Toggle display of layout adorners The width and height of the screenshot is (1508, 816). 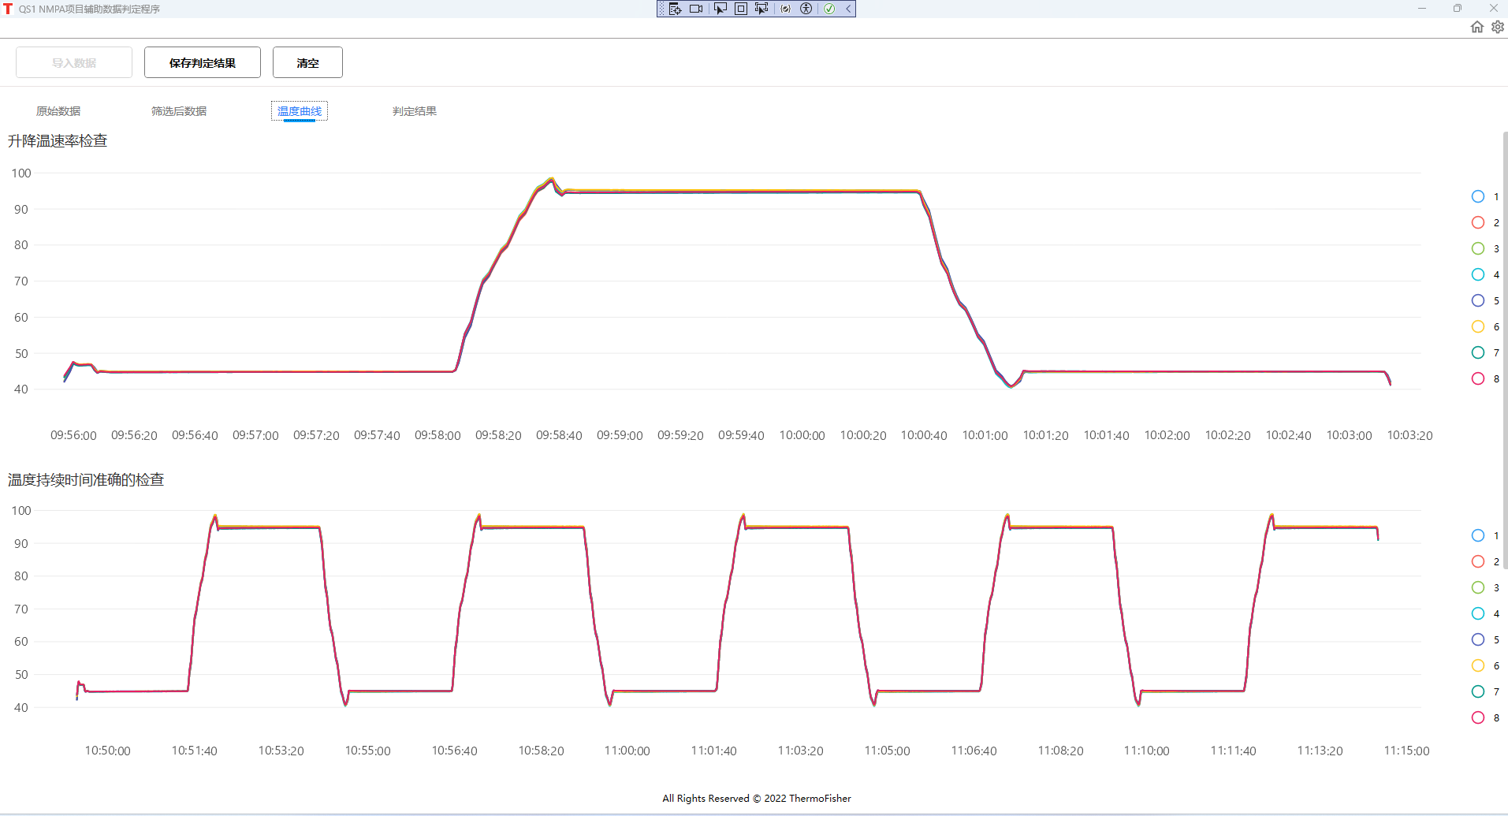click(x=741, y=9)
